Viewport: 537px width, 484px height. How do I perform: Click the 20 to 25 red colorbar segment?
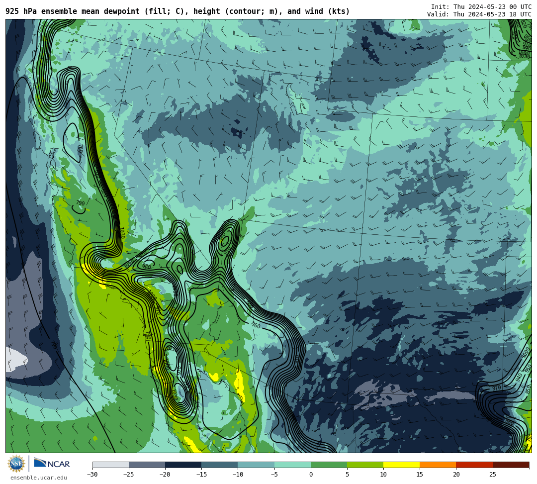click(x=474, y=465)
